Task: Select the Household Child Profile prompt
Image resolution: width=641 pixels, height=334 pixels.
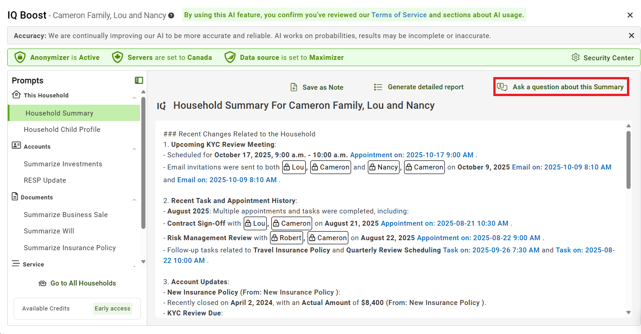Action: [x=62, y=130]
